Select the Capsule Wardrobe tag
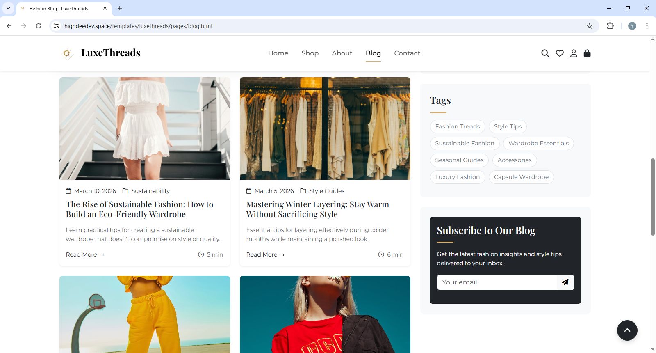 pyautogui.click(x=521, y=177)
